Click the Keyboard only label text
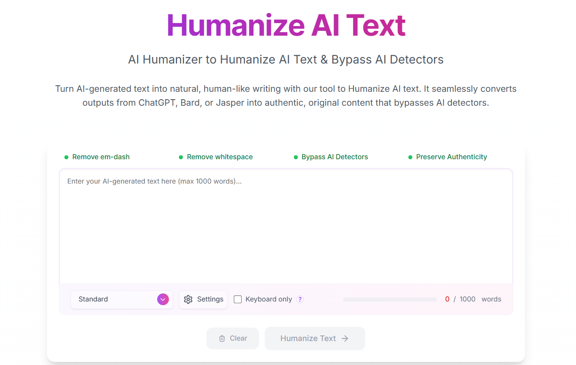Image resolution: width=576 pixels, height=365 pixels. [269, 299]
